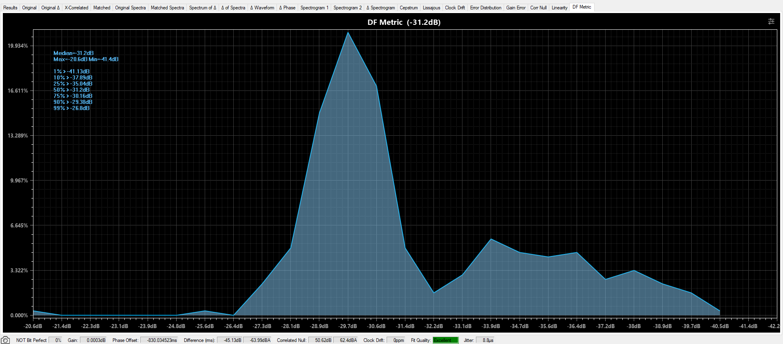Click the -29.7dB x-axis label
The height and width of the screenshot is (344, 783).
click(347, 326)
